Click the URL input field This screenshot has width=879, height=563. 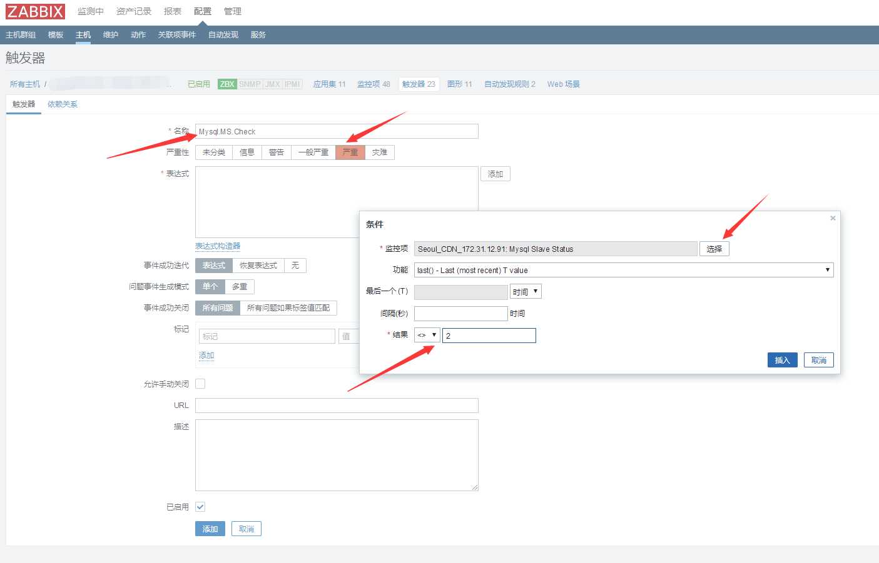click(x=337, y=406)
